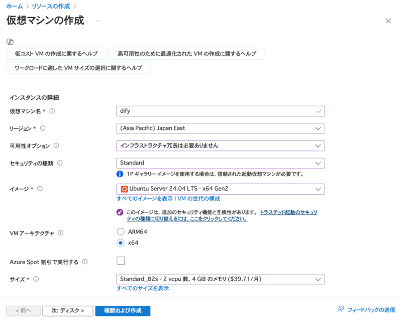Click info icon next to セキュリティの種類
Screen dimensions: 402x324
point(60,163)
